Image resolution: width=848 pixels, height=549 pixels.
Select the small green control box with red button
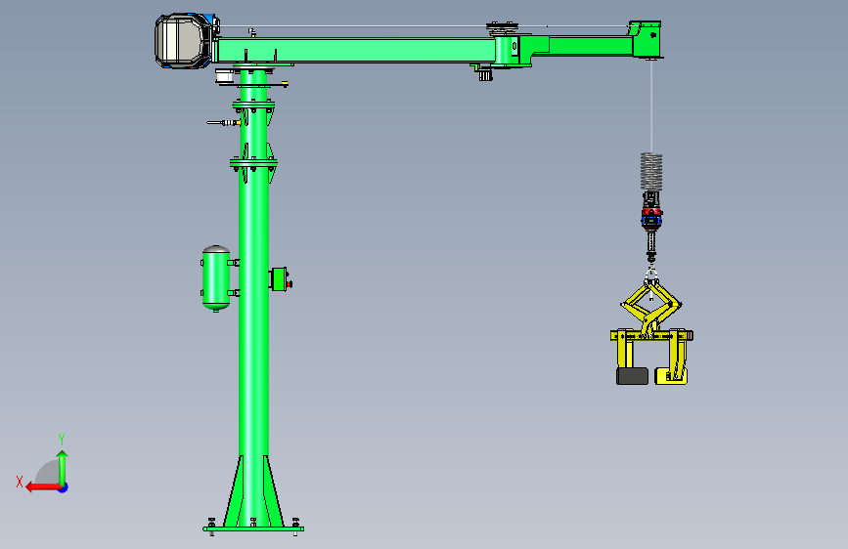pyautogui.click(x=280, y=279)
